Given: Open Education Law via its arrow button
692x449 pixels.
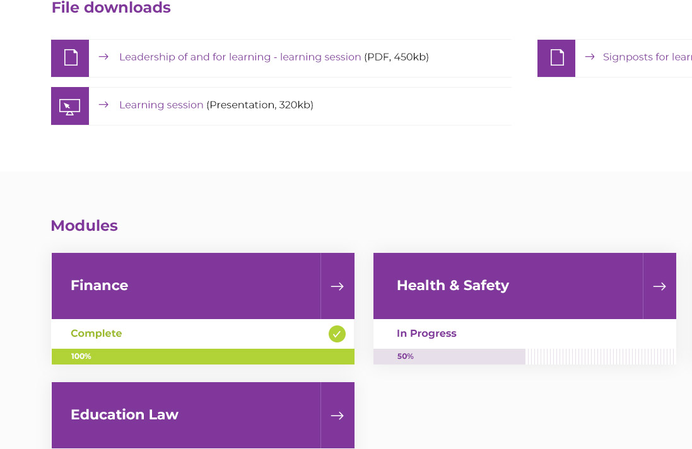Looking at the screenshot, I should (x=337, y=415).
